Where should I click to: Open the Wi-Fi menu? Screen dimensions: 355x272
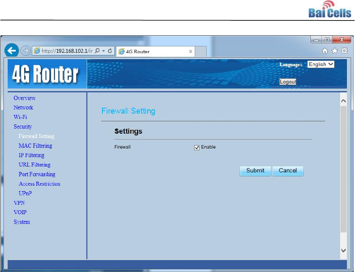[20, 117]
